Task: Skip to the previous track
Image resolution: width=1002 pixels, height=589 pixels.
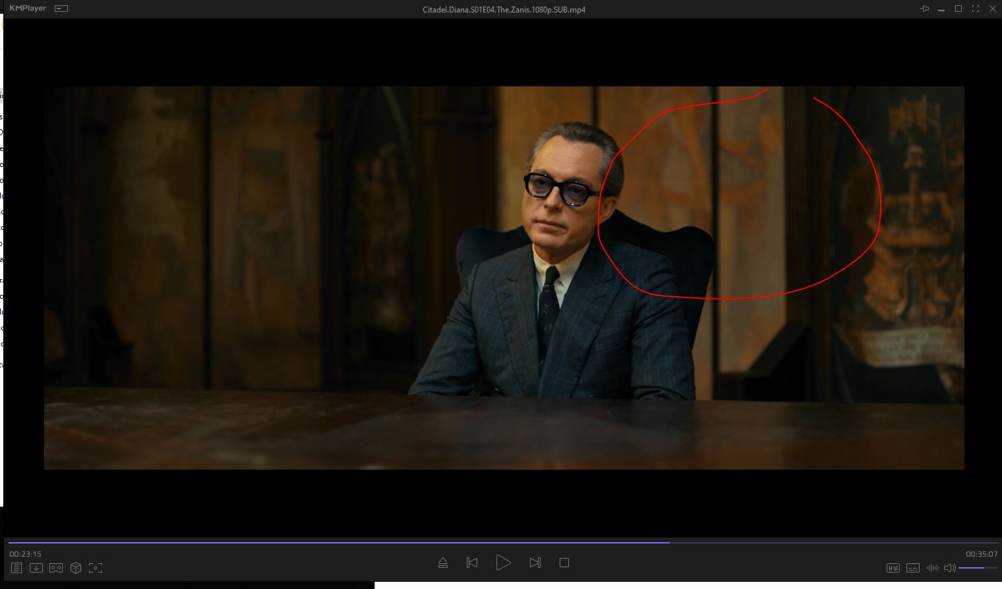Action: [472, 563]
